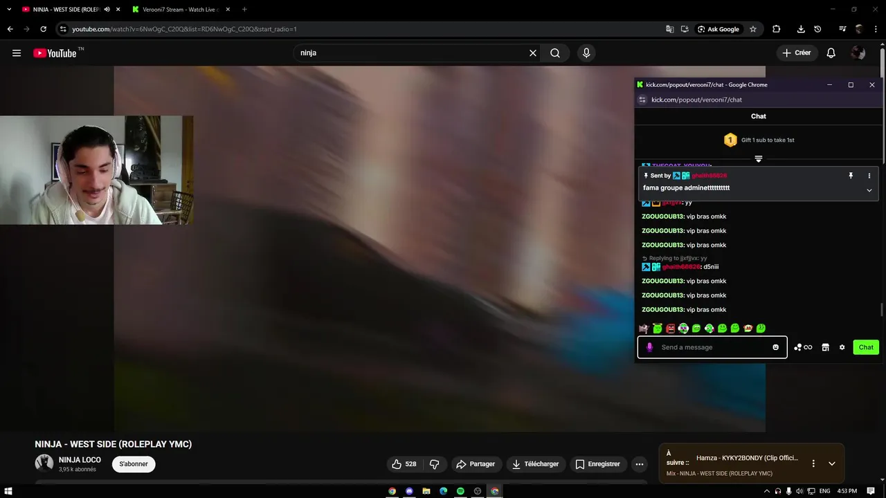Download video with Télécharger button
Image resolution: width=886 pixels, height=498 pixels.
[535, 464]
